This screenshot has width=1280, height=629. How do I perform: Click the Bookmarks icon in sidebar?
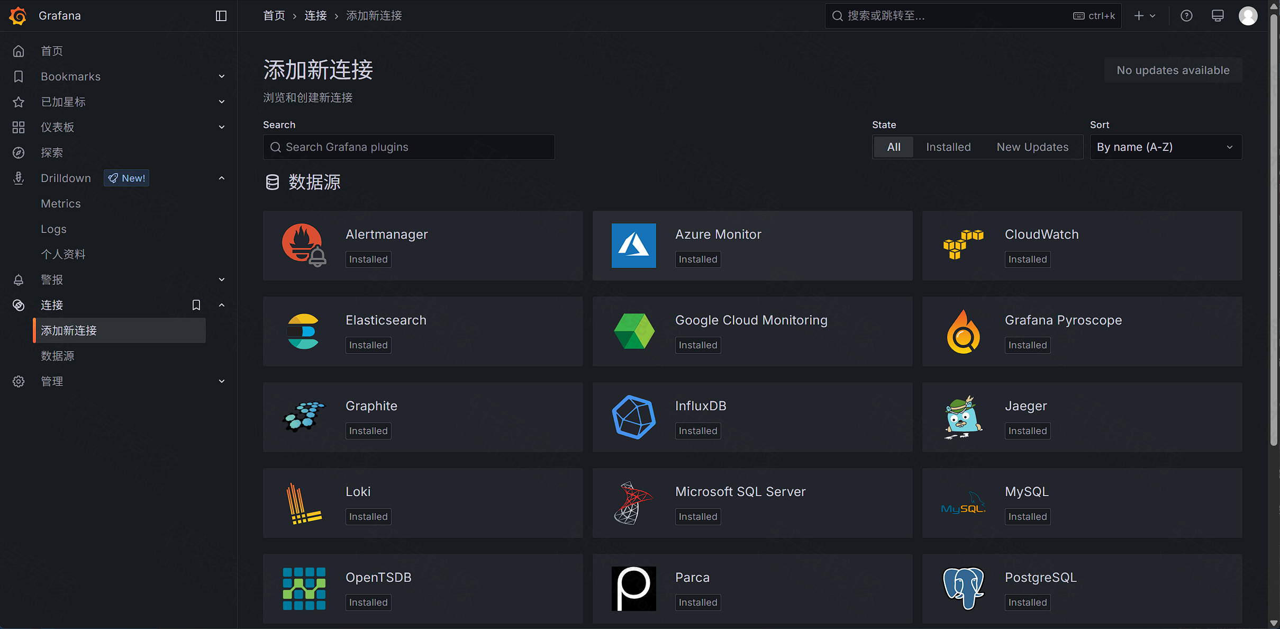pos(19,76)
